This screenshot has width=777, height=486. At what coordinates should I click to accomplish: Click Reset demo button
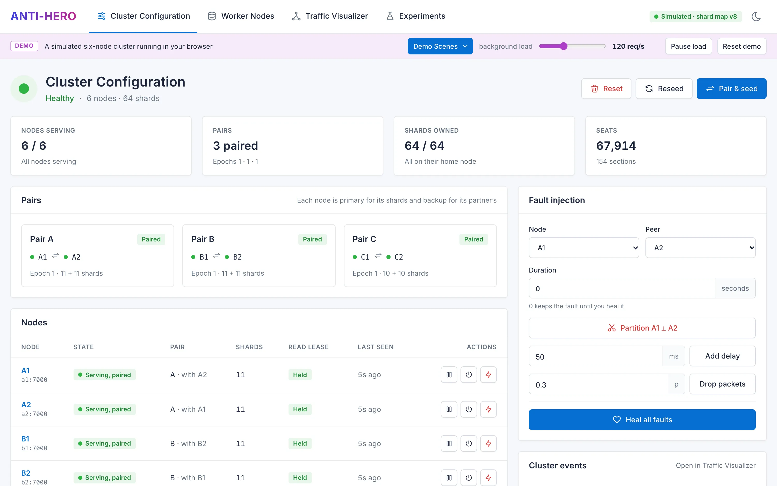[x=742, y=46]
